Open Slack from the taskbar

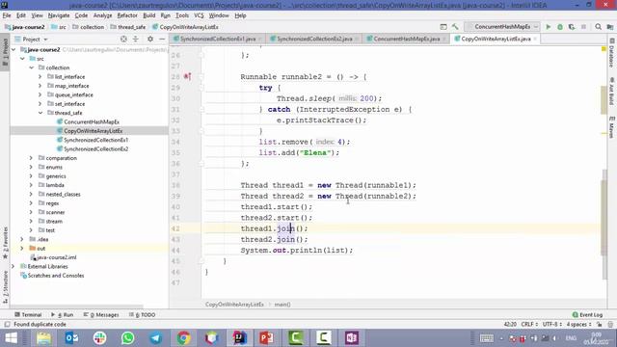click(x=100, y=338)
